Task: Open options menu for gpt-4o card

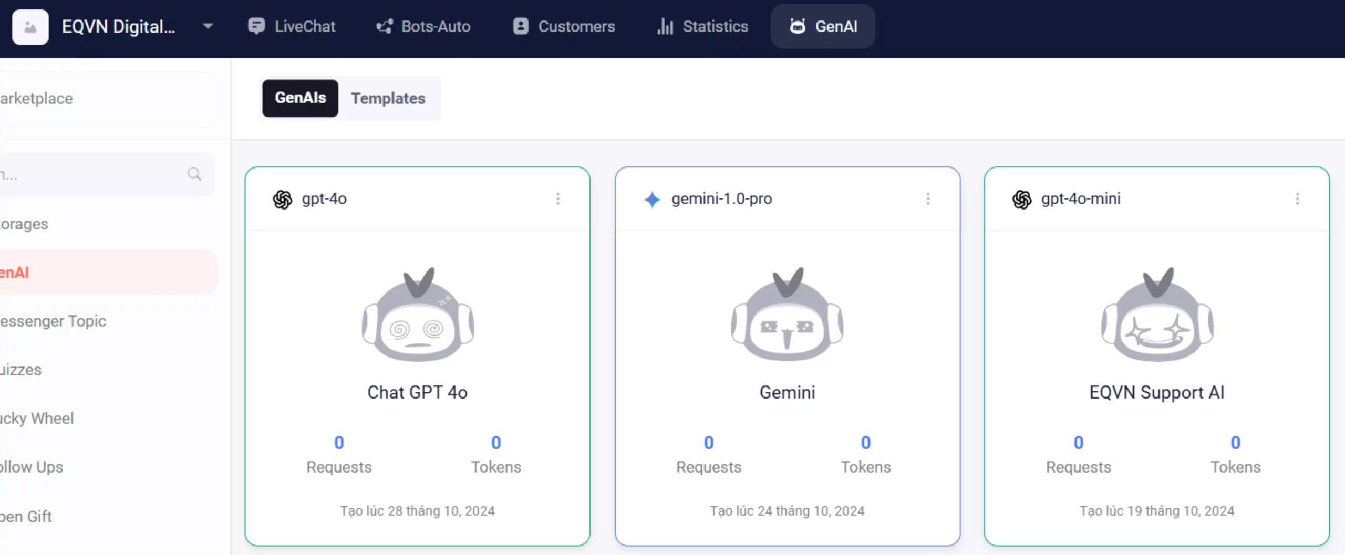Action: (558, 199)
